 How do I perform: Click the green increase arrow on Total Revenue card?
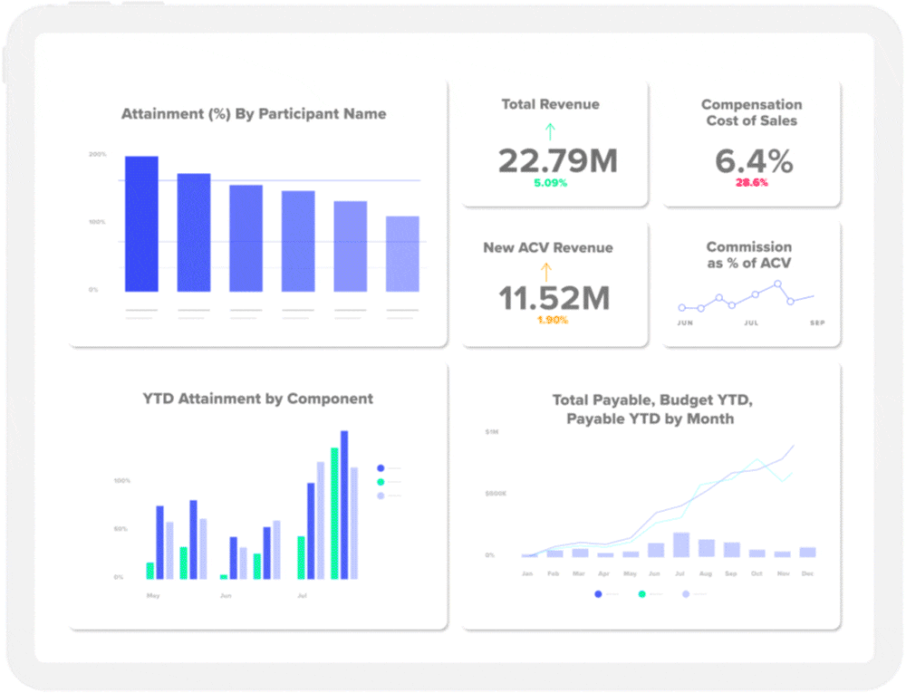click(x=550, y=131)
